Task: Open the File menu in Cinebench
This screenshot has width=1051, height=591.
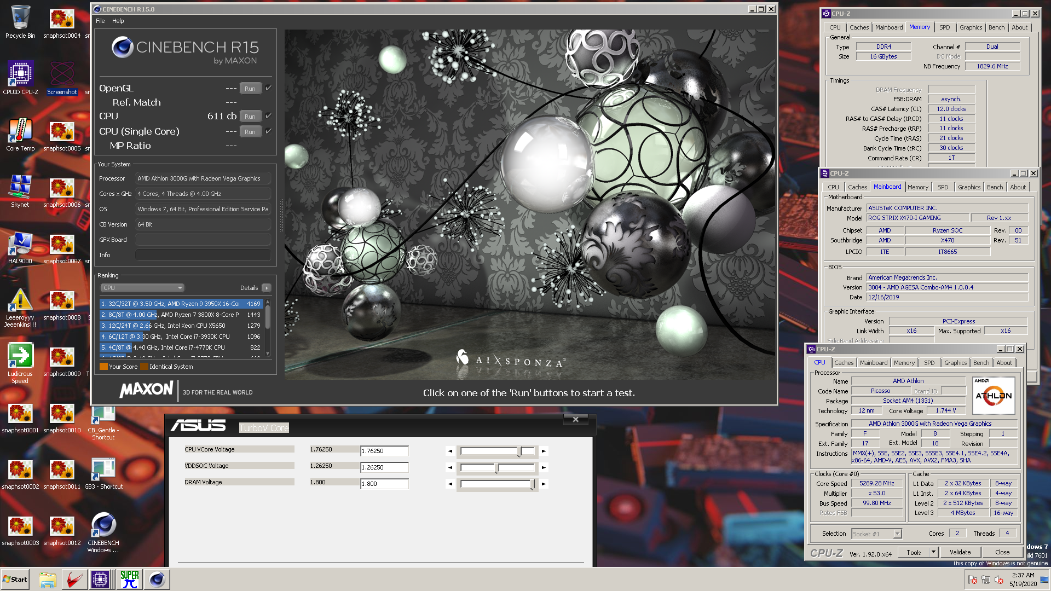Action: [100, 21]
